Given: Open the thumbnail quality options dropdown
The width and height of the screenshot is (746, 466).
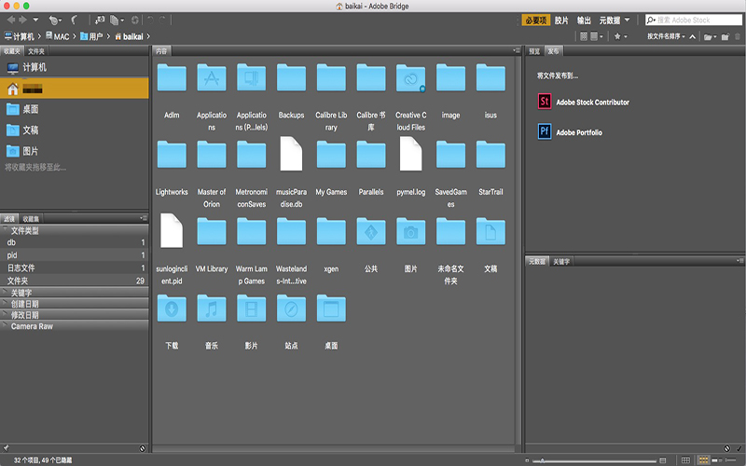Looking at the screenshot, I should (x=597, y=36).
